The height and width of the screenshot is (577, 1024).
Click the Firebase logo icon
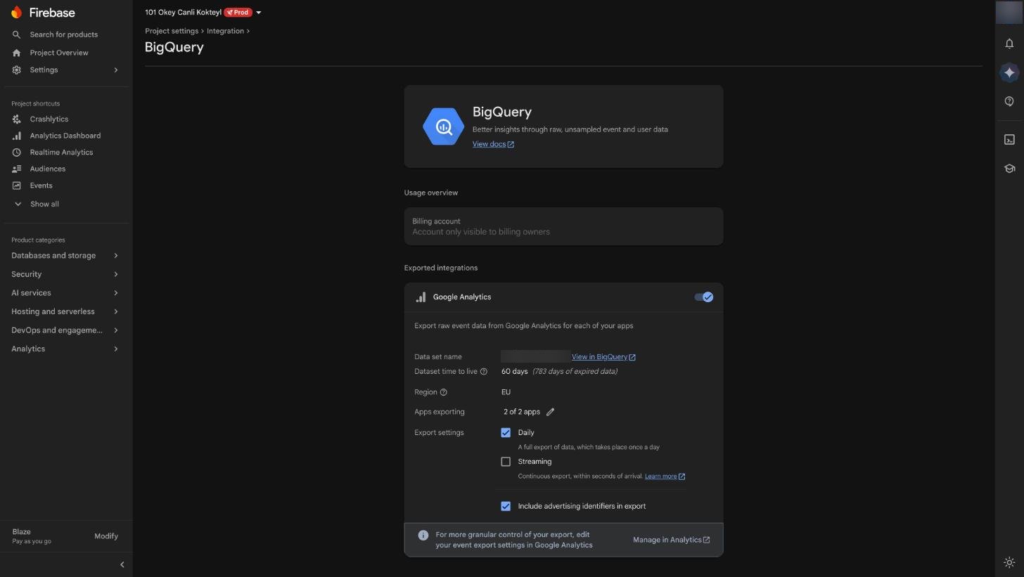16,13
